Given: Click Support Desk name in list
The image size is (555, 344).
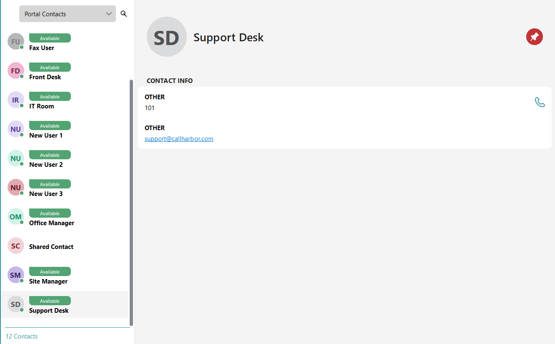Looking at the screenshot, I should [49, 311].
